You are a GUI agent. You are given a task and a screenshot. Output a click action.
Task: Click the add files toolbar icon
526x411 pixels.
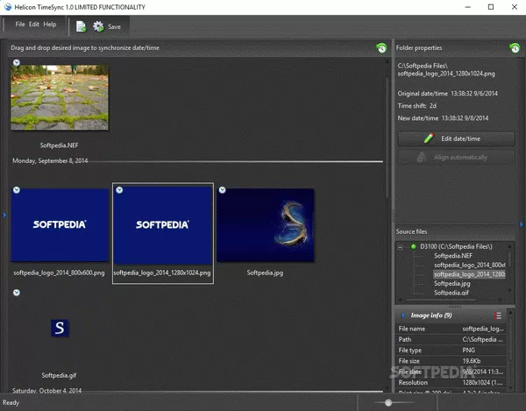(81, 26)
